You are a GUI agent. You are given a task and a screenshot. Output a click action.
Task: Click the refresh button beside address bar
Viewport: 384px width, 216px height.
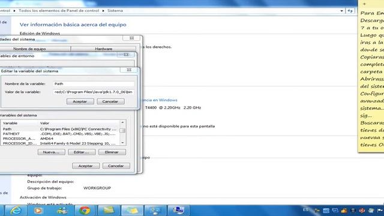(x=350, y=11)
